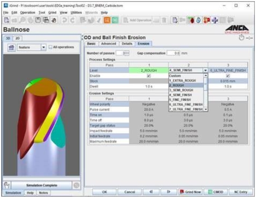Open the Grind menu

coord(52,13)
